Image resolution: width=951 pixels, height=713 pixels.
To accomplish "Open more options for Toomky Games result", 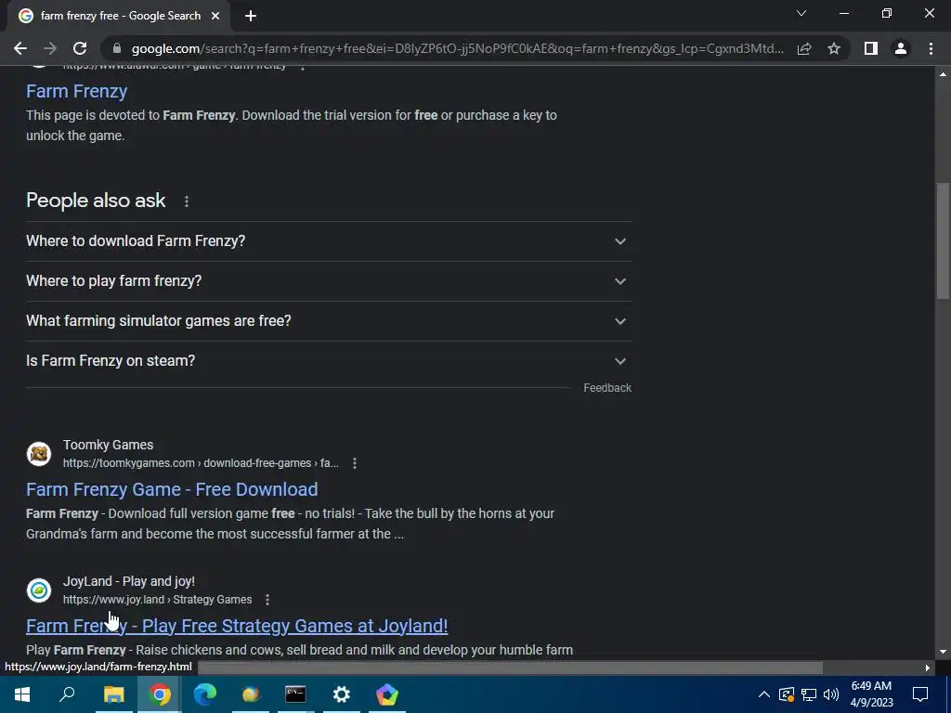I will pyautogui.click(x=355, y=463).
